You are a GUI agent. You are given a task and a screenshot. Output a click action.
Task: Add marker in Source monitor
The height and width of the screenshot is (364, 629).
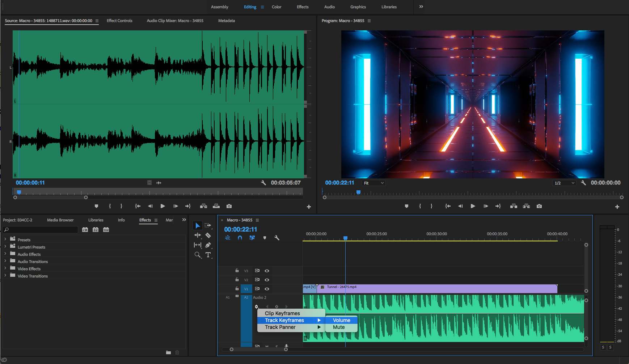(96, 206)
